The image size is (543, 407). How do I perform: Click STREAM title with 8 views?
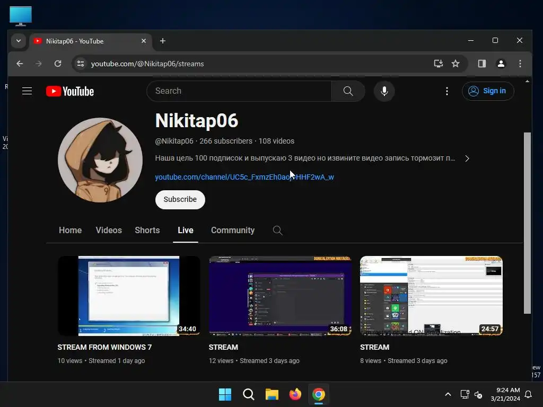[375, 347]
